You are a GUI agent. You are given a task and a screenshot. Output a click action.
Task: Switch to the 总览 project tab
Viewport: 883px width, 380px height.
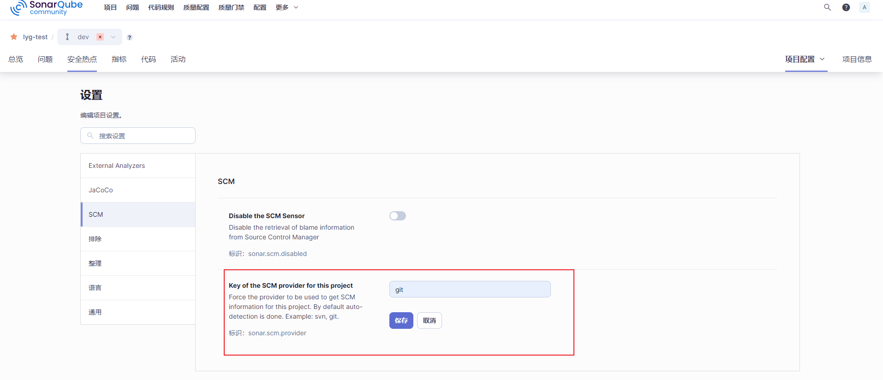click(x=16, y=59)
